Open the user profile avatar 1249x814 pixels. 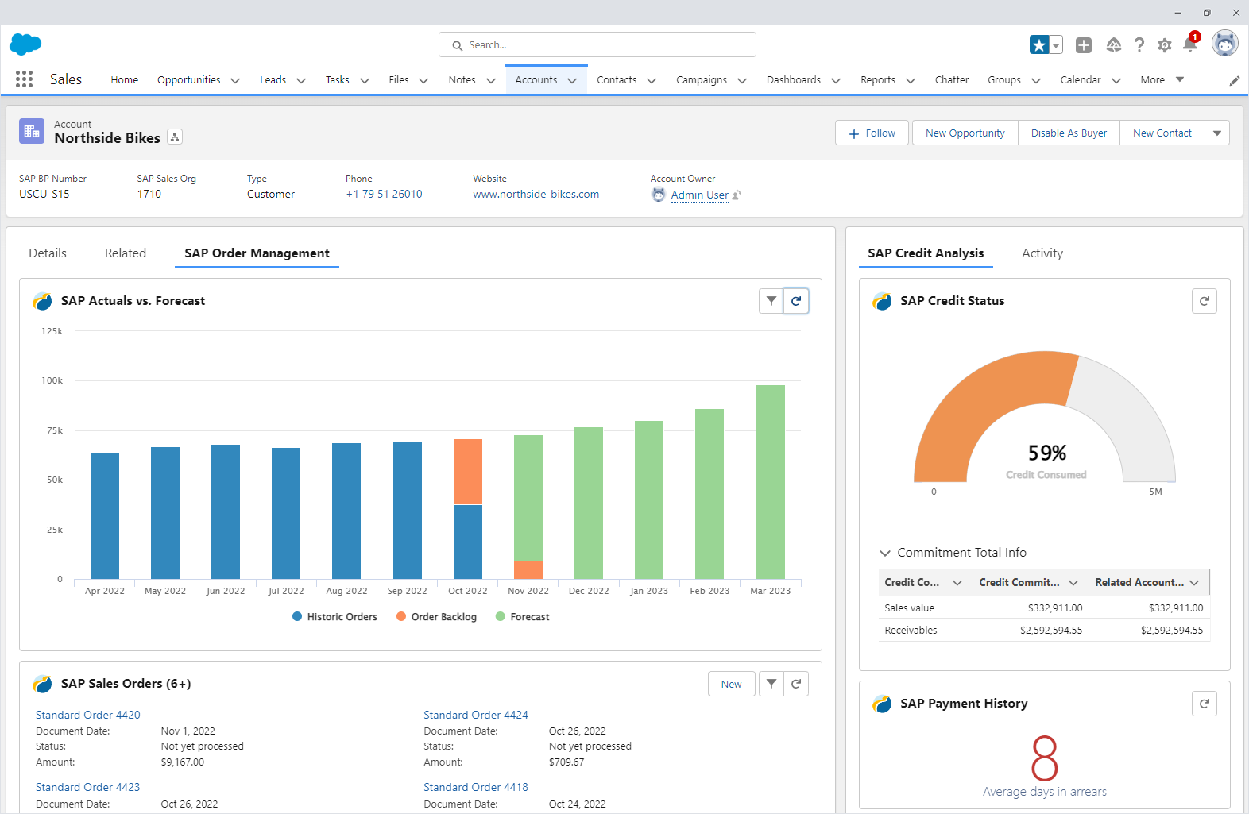(x=1225, y=44)
